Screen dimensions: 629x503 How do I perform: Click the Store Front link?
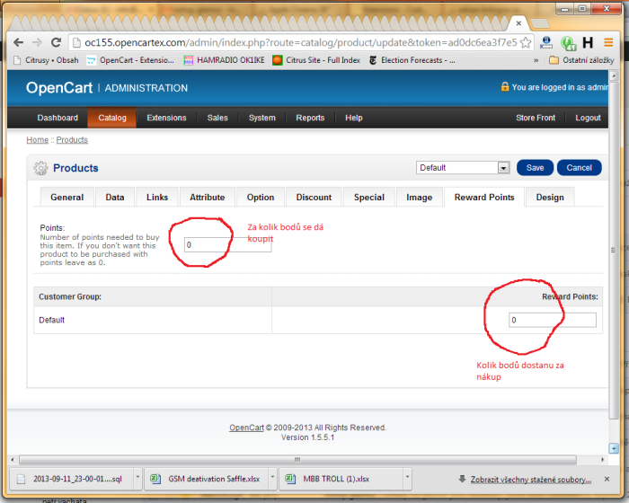[x=536, y=118]
